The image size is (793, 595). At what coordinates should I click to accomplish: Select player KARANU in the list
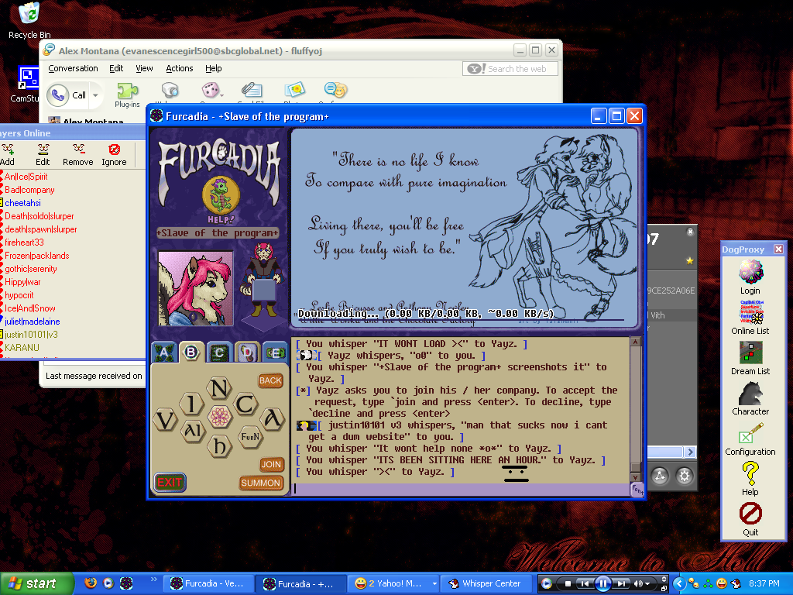22,348
